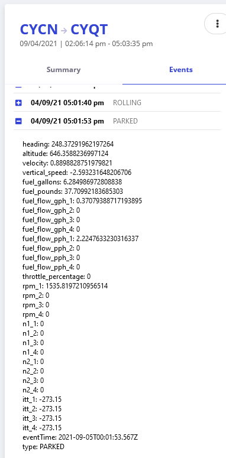This screenshot has width=226, height=458.
Task: Click the heading value line
Action: pos(68,144)
